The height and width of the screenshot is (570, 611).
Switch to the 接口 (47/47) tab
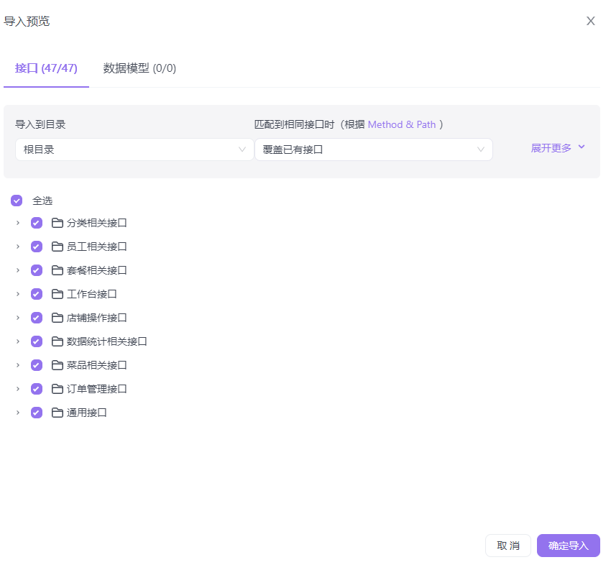46,68
